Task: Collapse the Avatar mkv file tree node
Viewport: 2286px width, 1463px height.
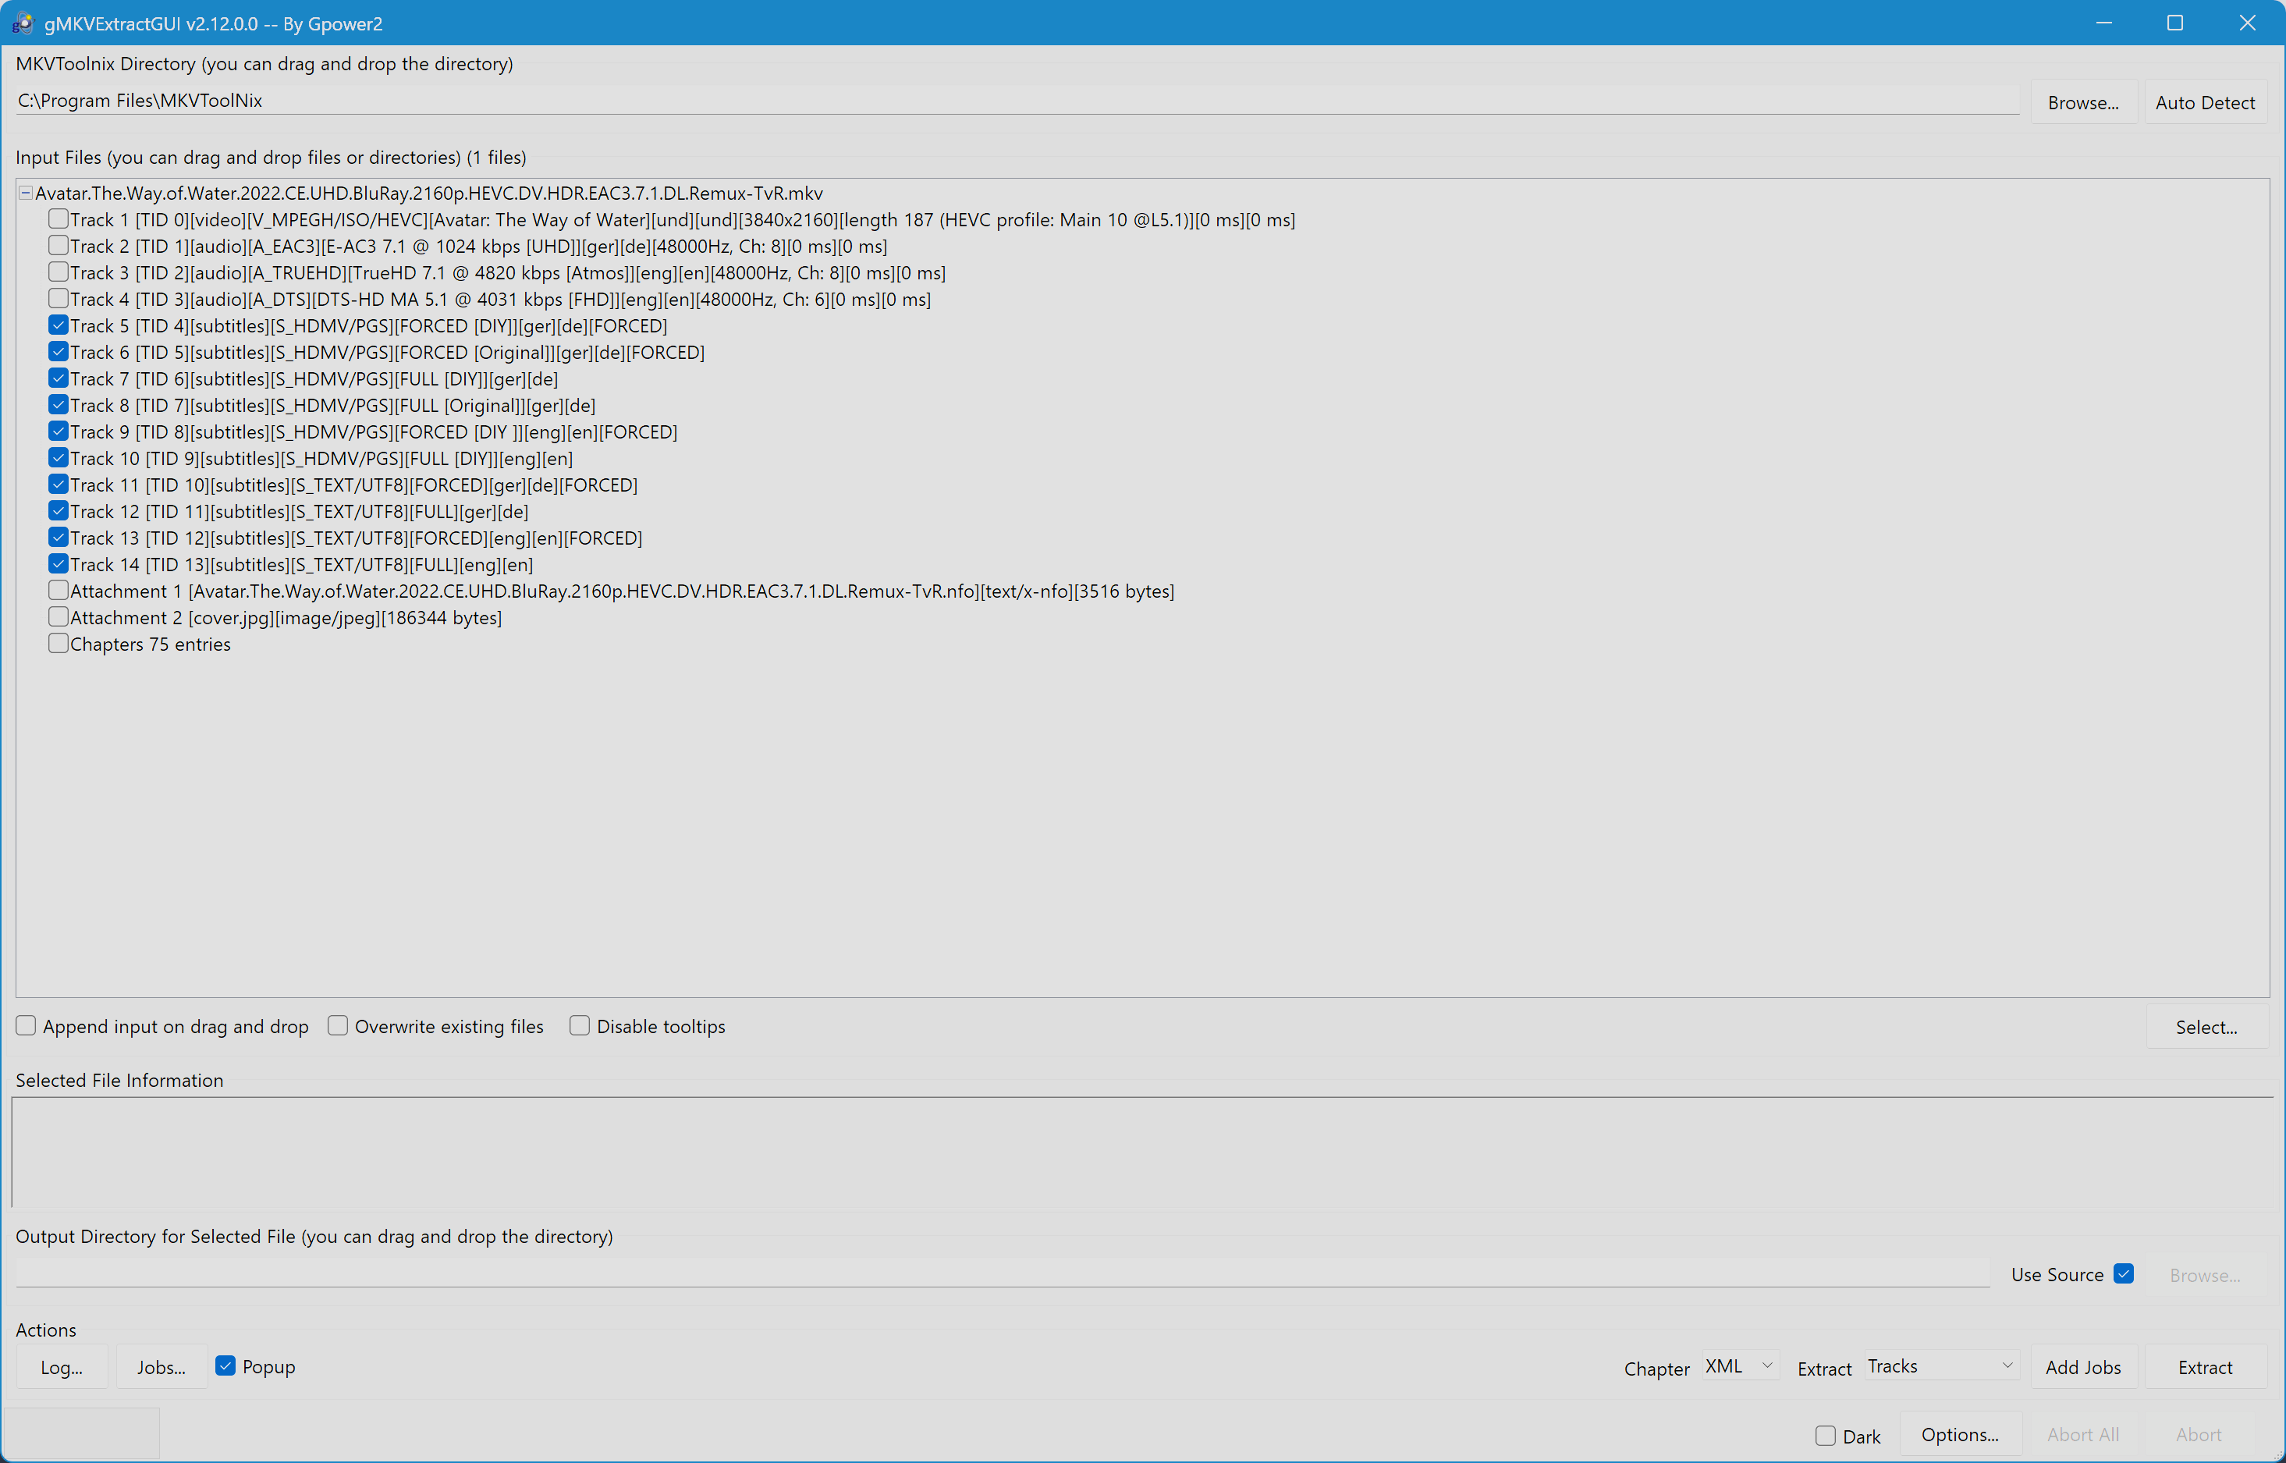Action: tap(26, 193)
